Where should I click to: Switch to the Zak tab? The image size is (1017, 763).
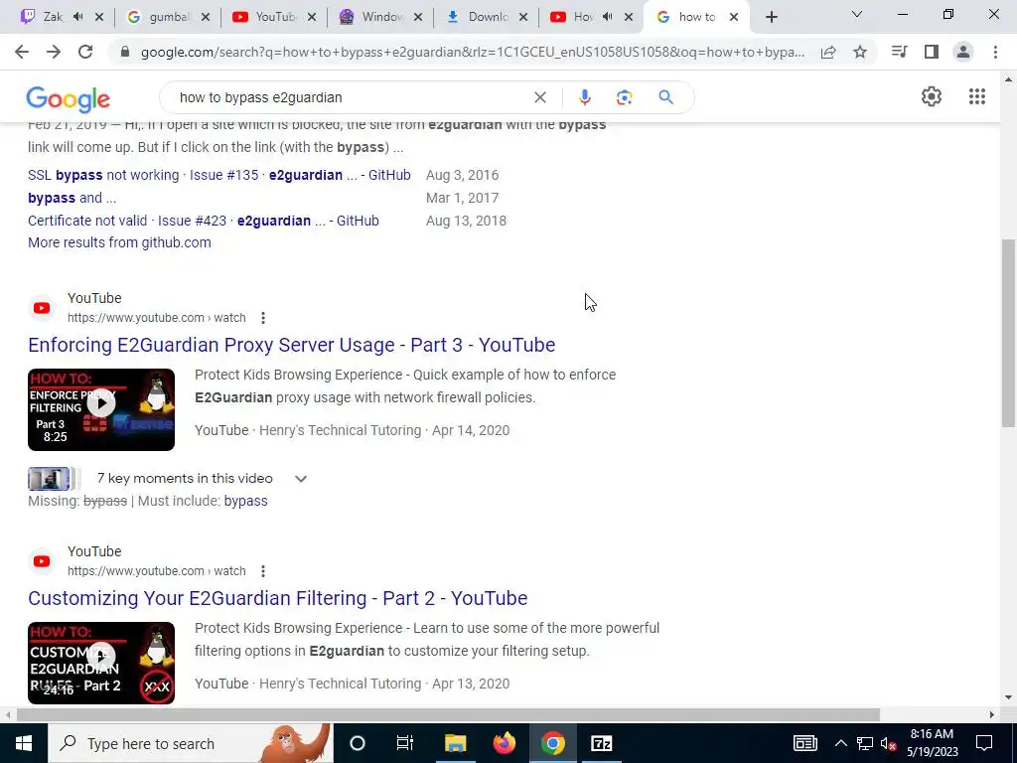point(53,17)
